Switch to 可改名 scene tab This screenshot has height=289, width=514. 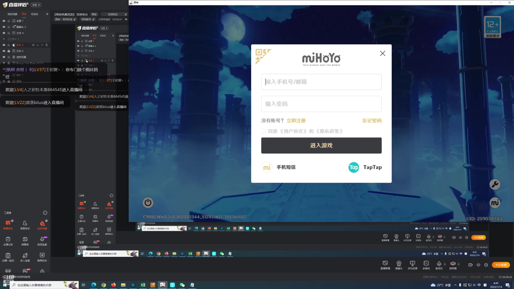point(35,14)
